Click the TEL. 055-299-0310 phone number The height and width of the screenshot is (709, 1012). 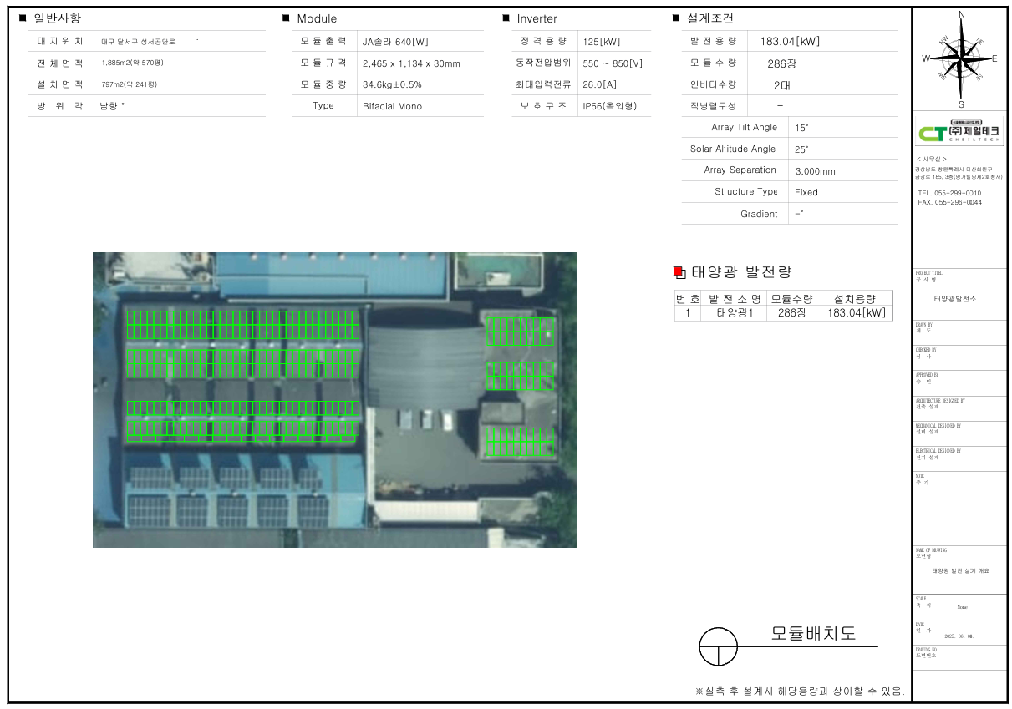click(949, 193)
